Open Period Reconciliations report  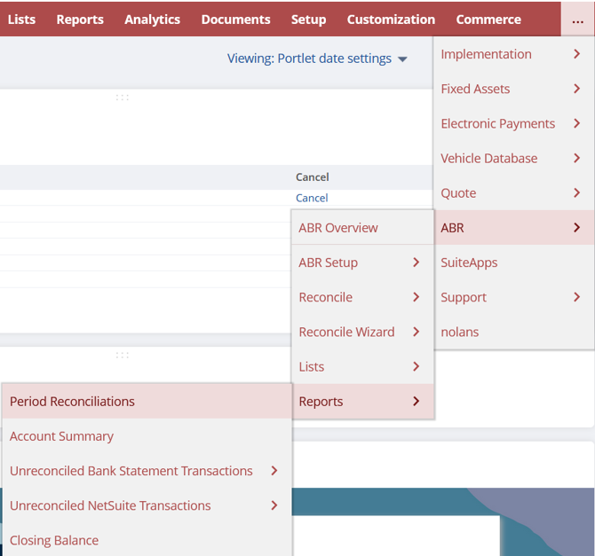[73, 402]
